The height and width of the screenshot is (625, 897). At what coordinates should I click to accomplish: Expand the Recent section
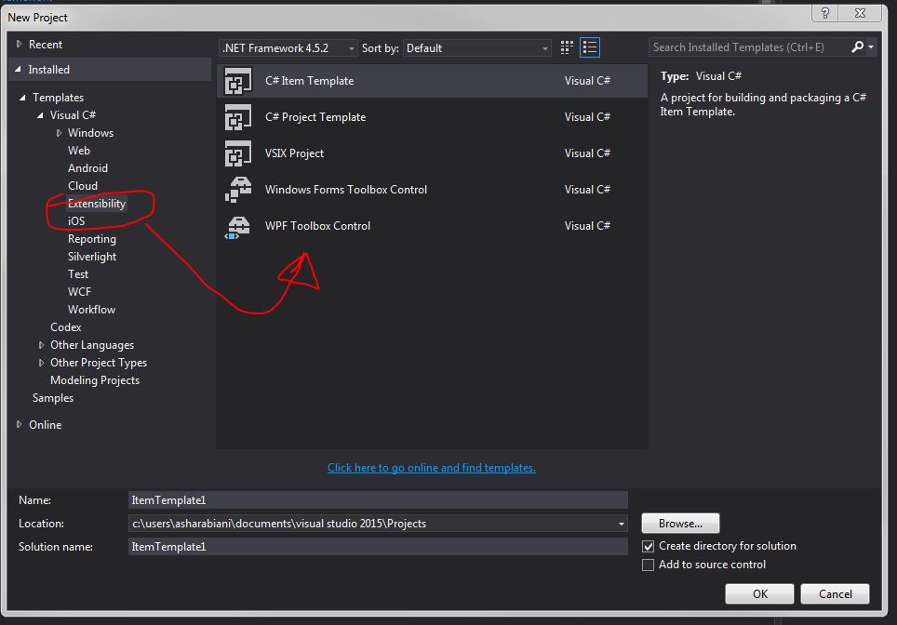point(19,44)
